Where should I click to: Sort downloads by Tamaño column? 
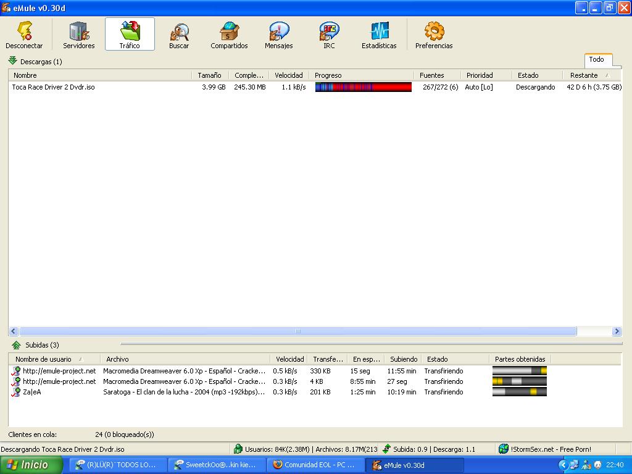210,75
